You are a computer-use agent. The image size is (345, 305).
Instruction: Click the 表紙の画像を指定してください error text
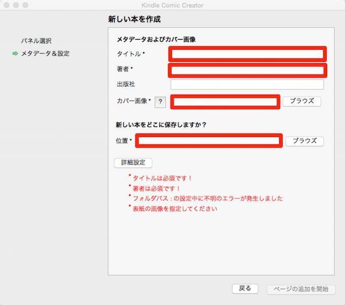175,209
